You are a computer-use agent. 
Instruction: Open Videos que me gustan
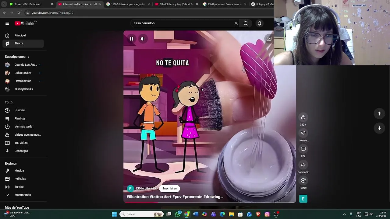[23, 135]
